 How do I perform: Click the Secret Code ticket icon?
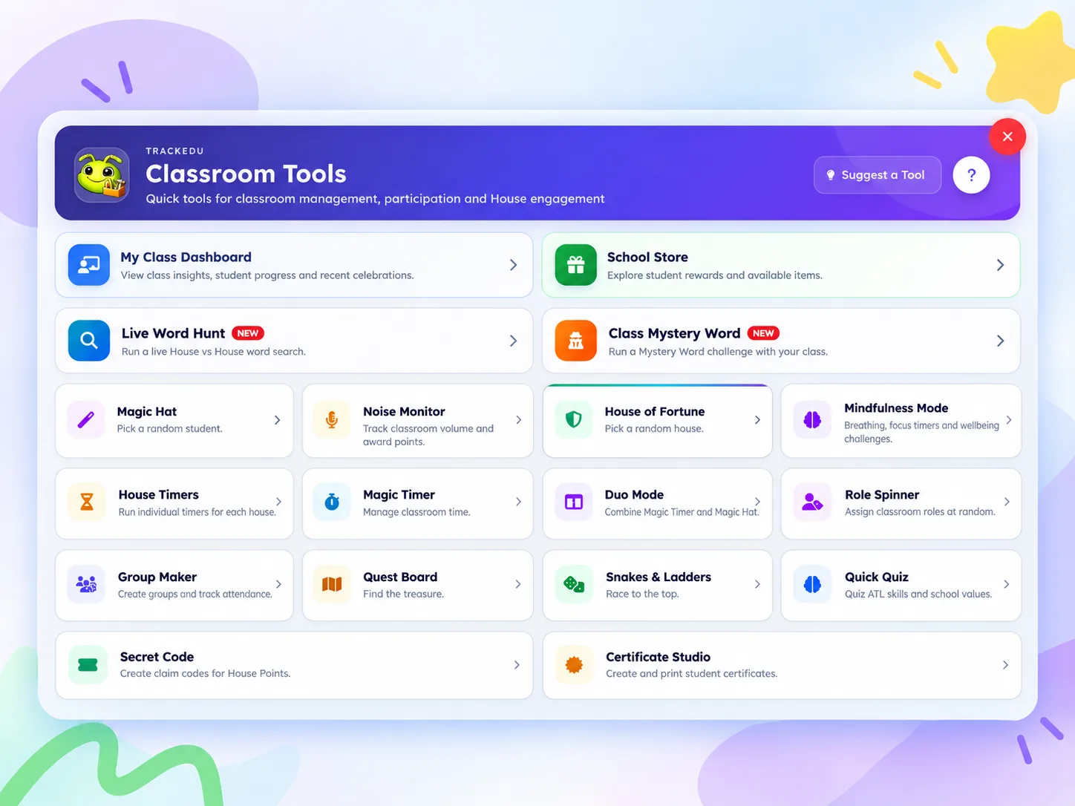pyautogui.click(x=88, y=665)
